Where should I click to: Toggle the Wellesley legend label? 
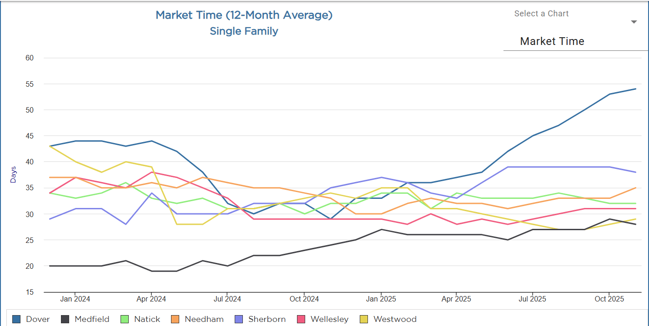tap(329, 319)
